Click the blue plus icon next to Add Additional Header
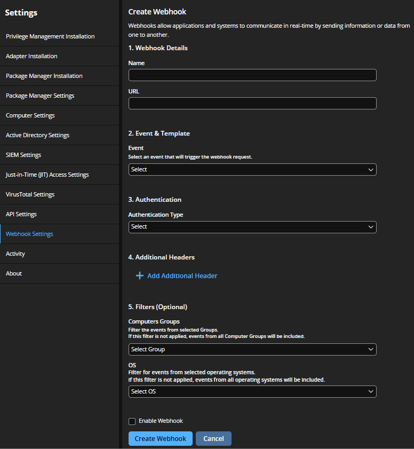 pos(139,275)
